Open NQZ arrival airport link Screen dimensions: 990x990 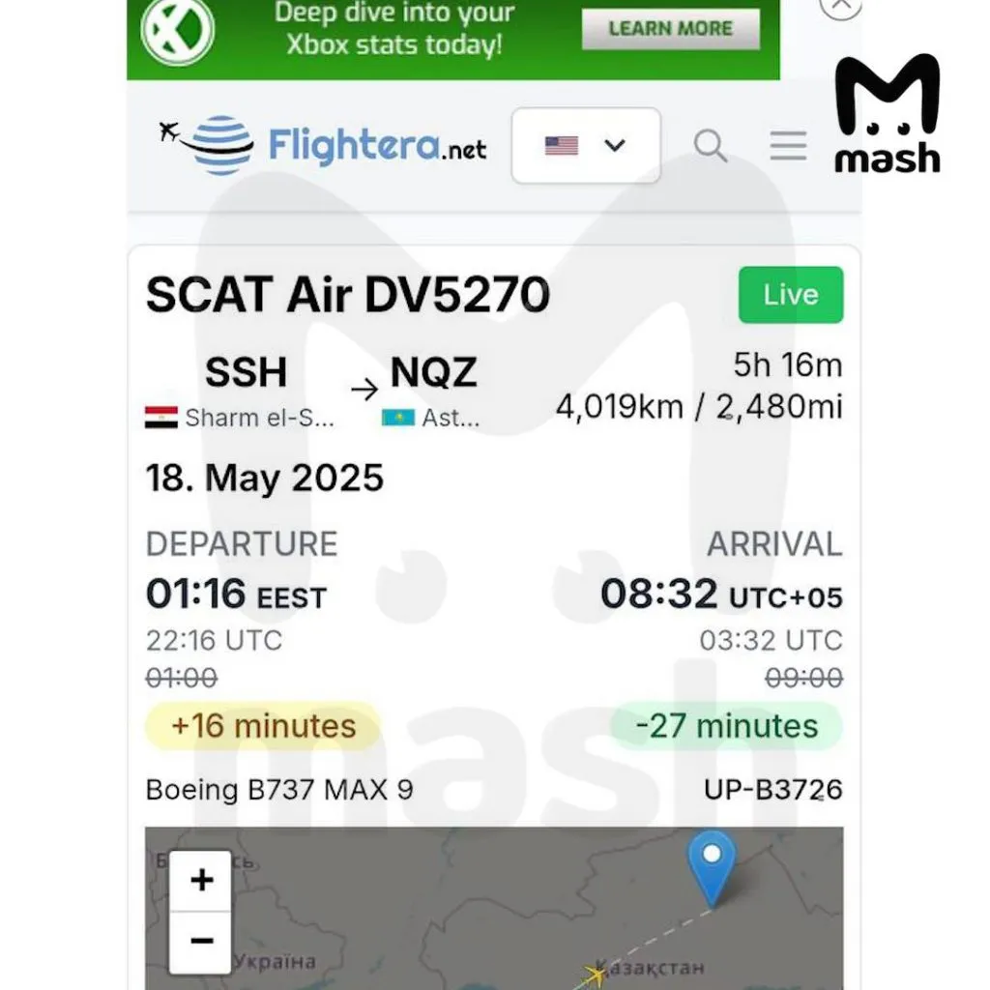[x=433, y=372]
